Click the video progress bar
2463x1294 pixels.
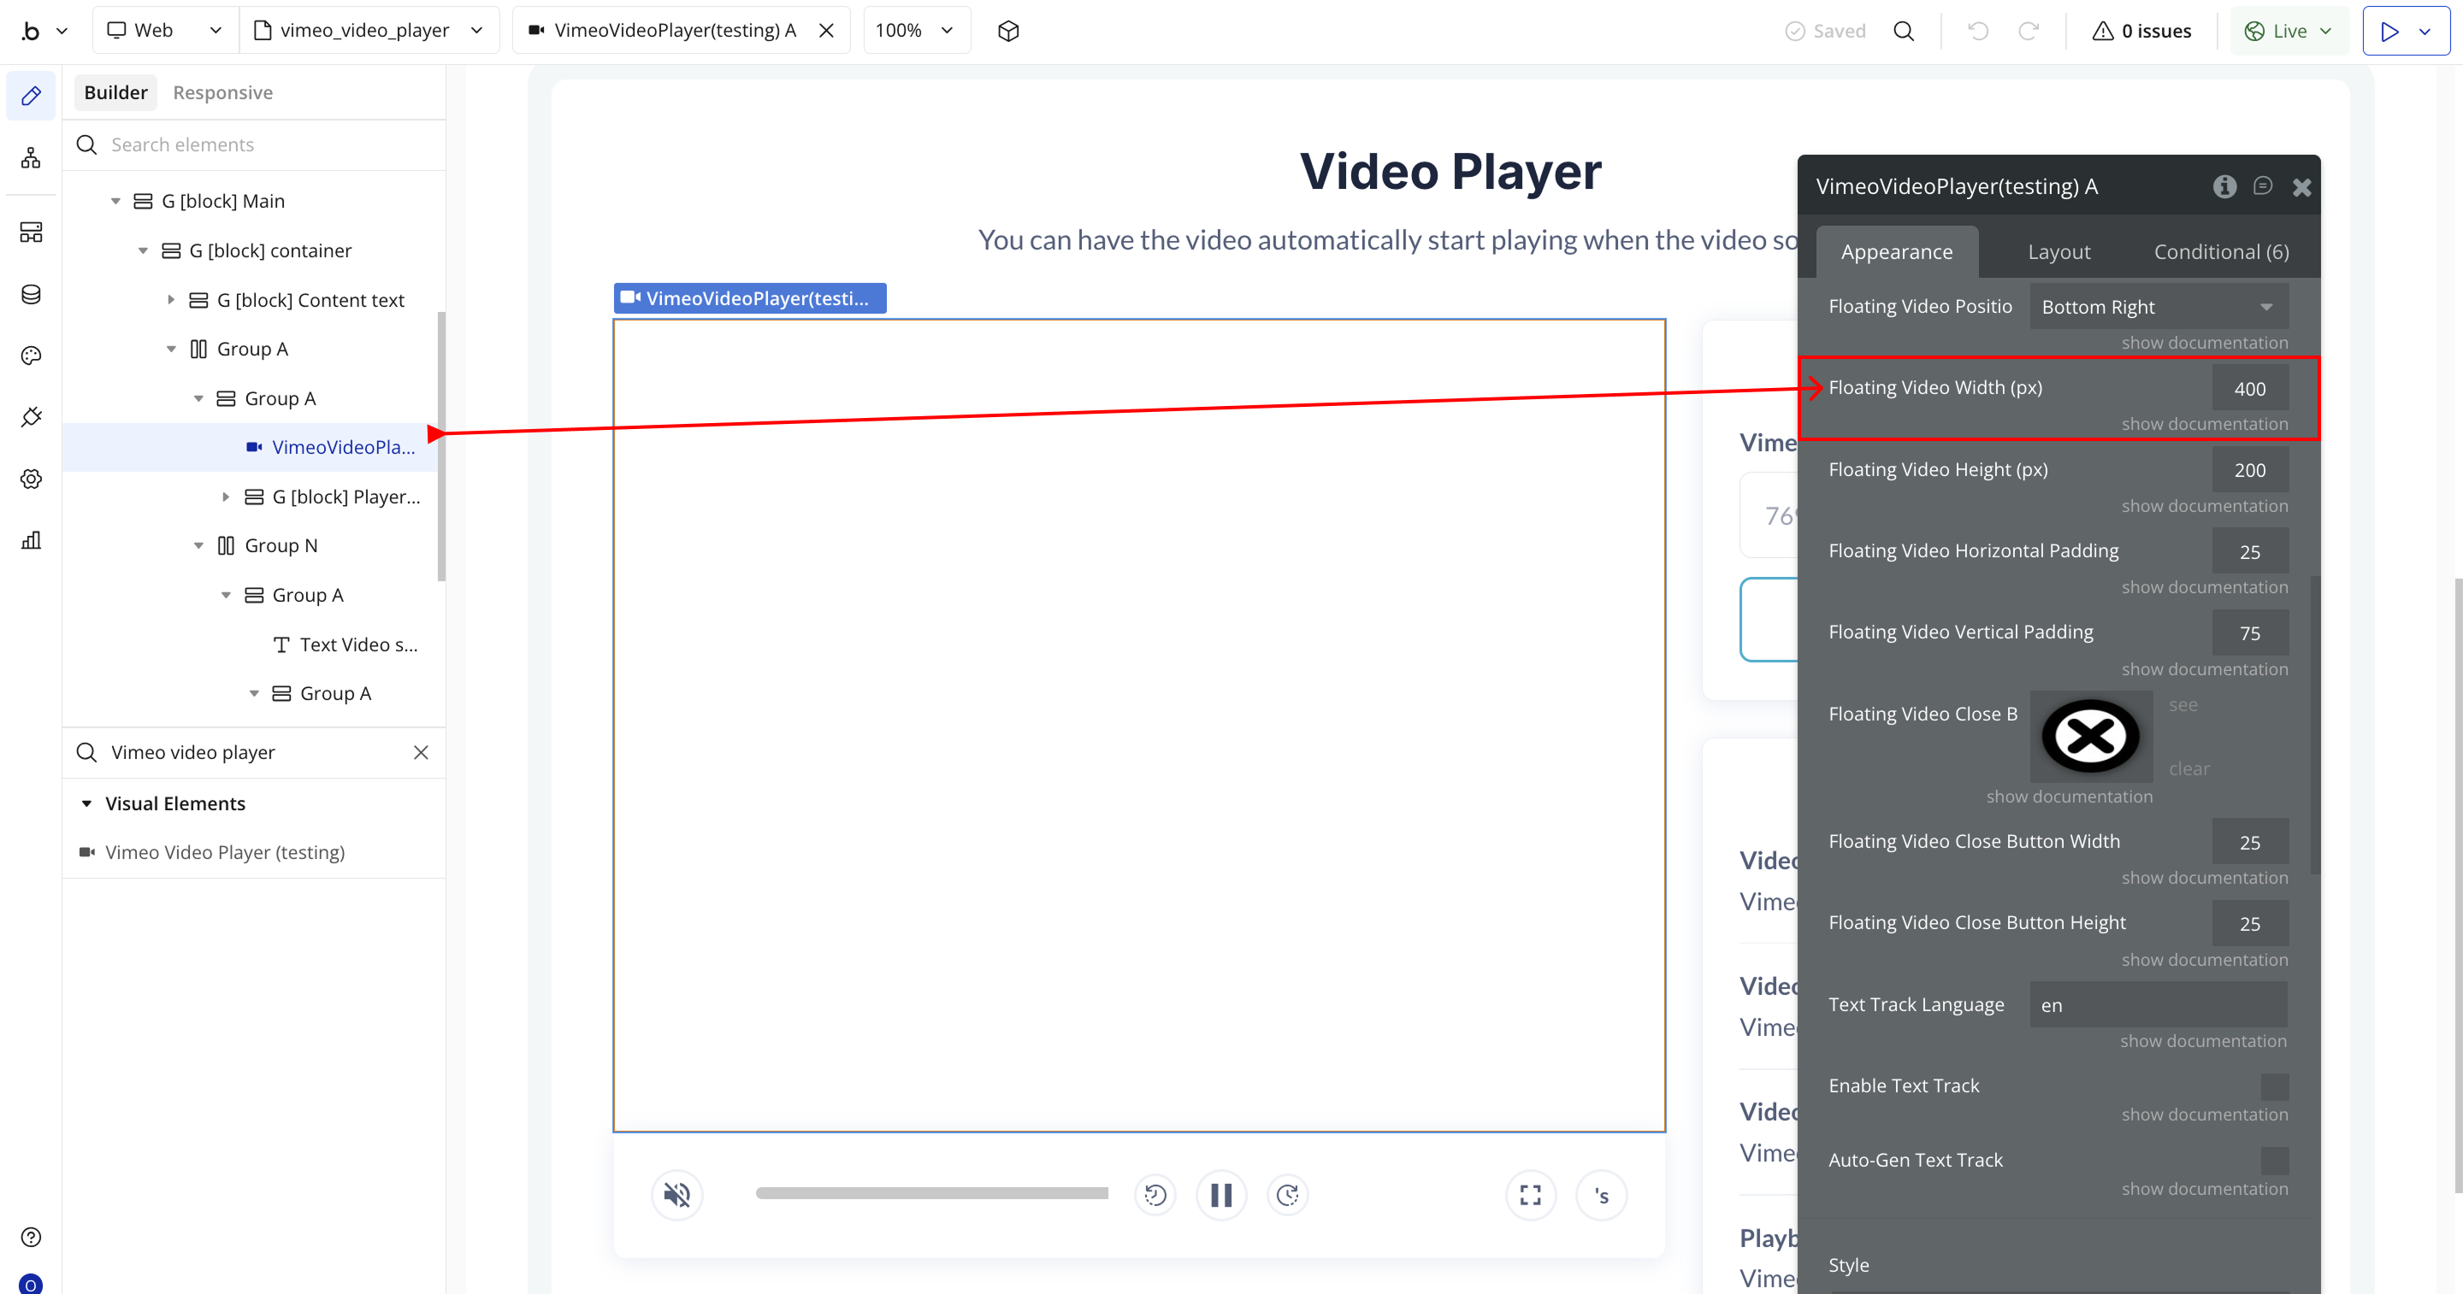point(931,1192)
